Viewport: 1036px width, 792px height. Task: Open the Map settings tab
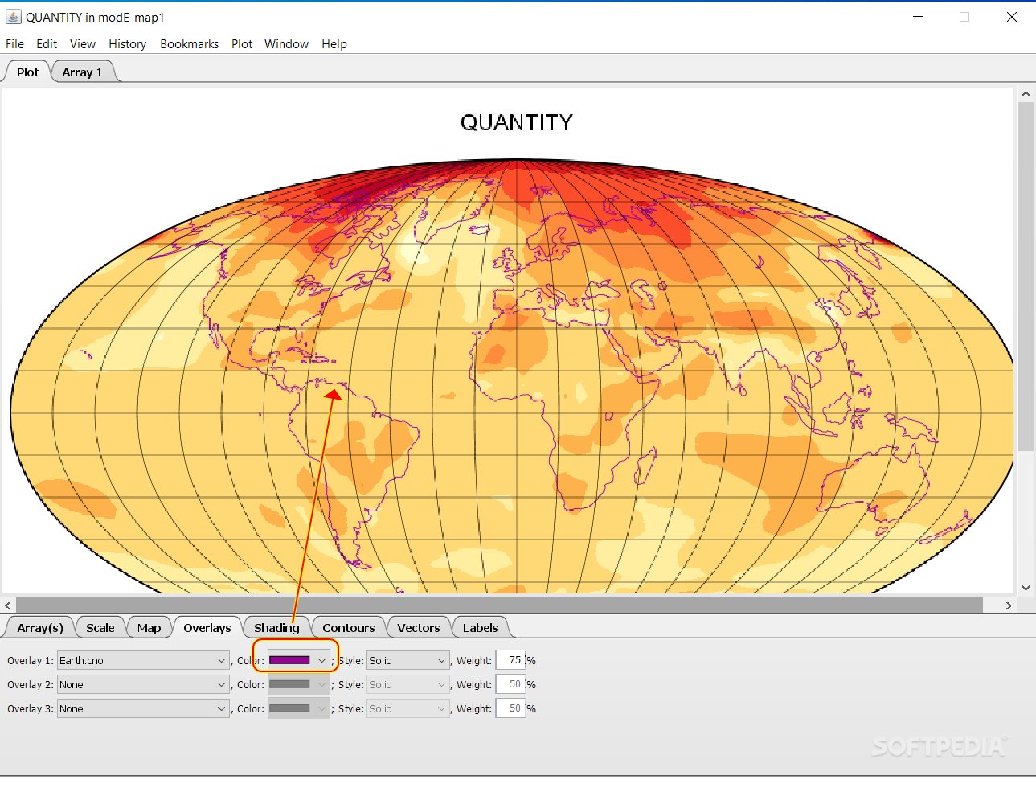149,627
